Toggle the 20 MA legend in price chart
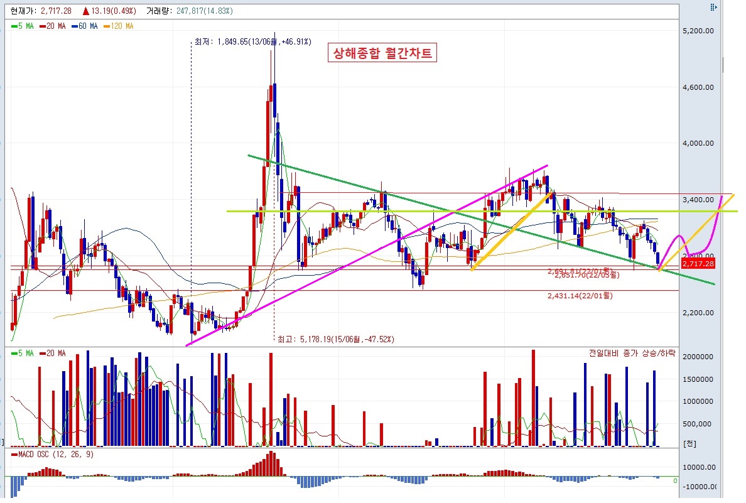 [55, 26]
